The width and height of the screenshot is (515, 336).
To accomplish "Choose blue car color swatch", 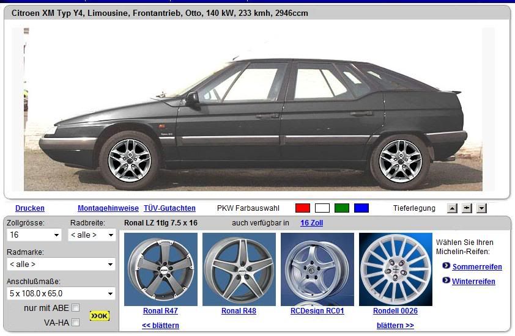I will (361, 208).
